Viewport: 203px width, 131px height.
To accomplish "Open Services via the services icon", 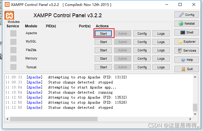I will coord(186,50).
